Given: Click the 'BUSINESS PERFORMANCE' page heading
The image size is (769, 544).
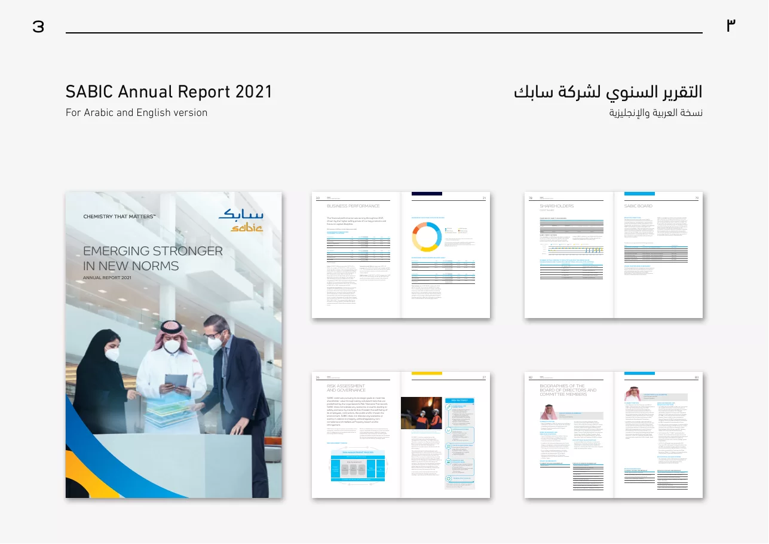Looking at the screenshot, I should [353, 206].
